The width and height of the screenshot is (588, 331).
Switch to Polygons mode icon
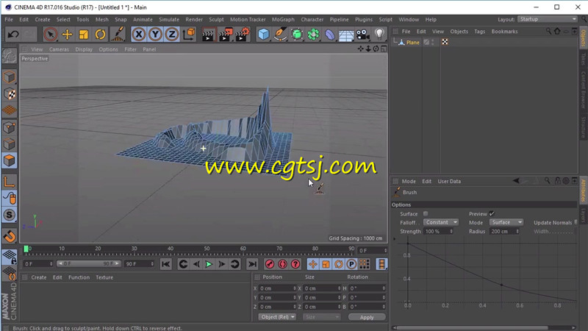coord(10,160)
